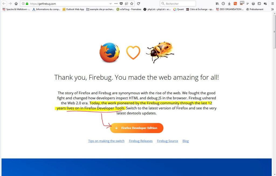Bookmark this page with the star icon

coord(132,3)
